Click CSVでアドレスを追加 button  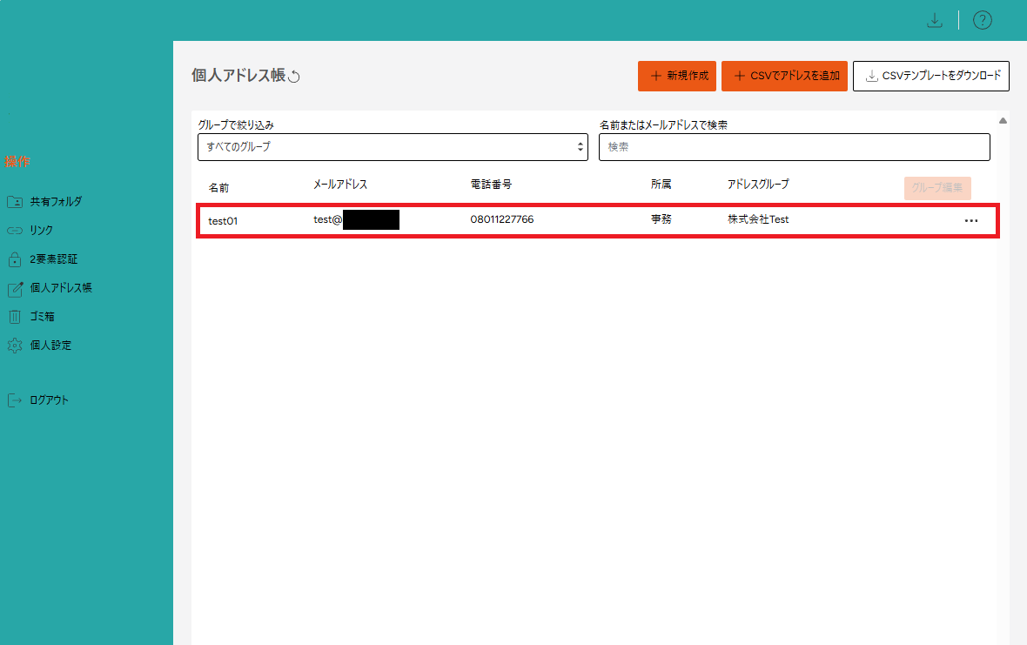pos(784,76)
